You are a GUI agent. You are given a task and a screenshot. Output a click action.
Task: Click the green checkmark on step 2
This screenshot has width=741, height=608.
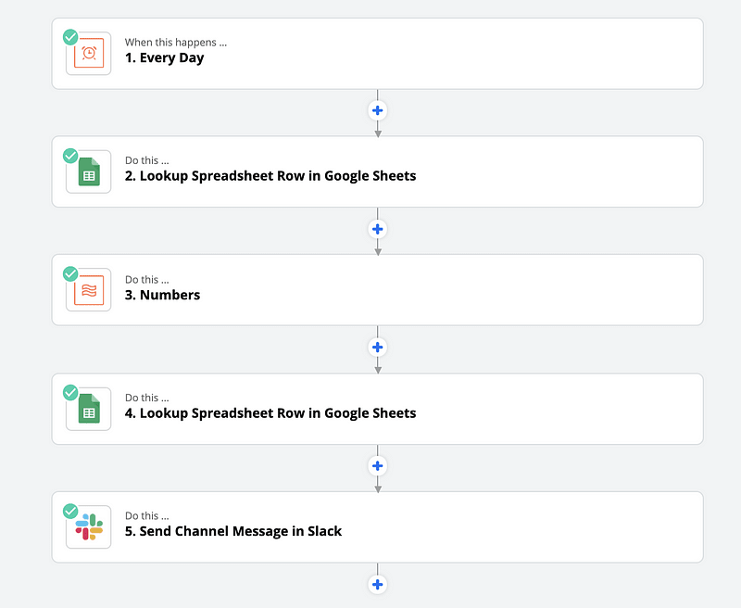pos(71,155)
